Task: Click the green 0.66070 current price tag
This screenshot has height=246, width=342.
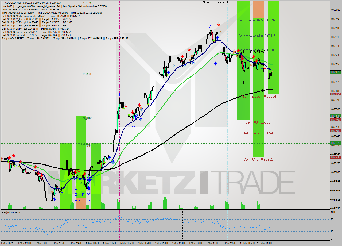Action: click(x=336, y=72)
